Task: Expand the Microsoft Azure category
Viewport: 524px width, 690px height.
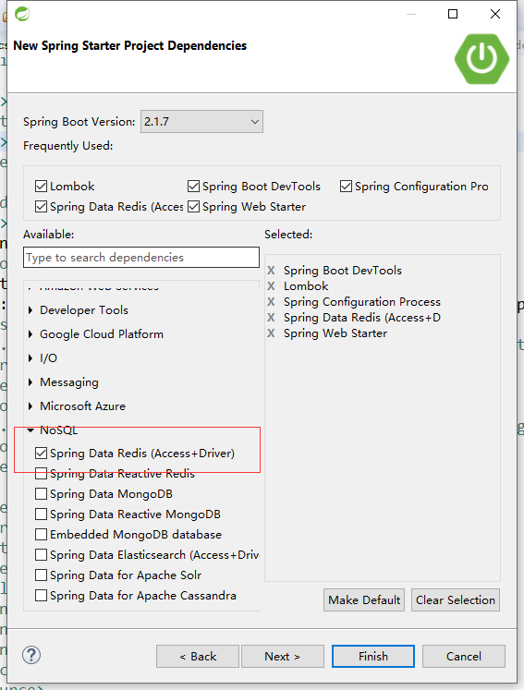Action: [30, 406]
